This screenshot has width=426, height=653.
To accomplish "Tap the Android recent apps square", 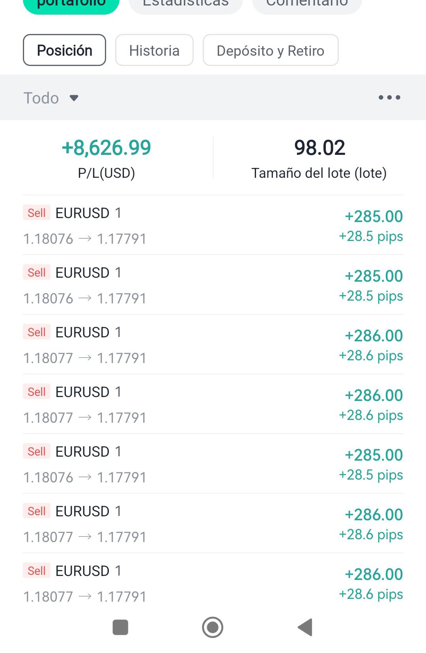I will tap(120, 627).
